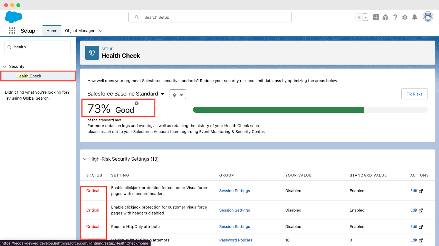Open the global actions plus icon
The height and width of the screenshot is (246, 439).
pos(376,17)
